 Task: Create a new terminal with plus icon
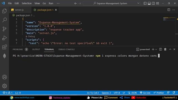pyautogui.click(x=153, y=49)
